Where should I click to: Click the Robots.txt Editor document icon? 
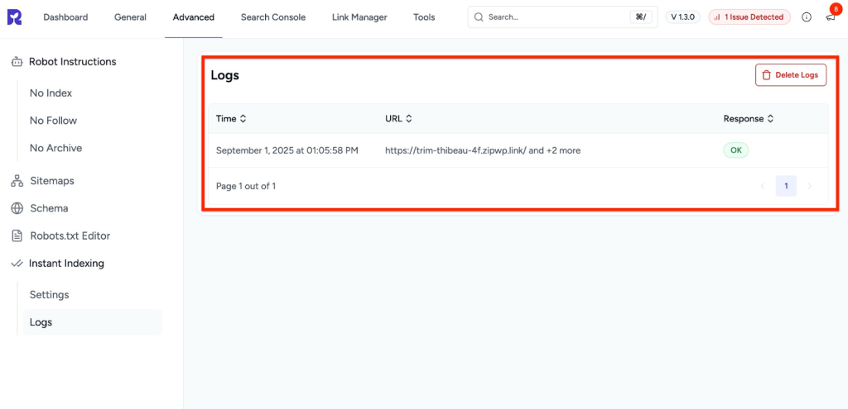click(17, 235)
